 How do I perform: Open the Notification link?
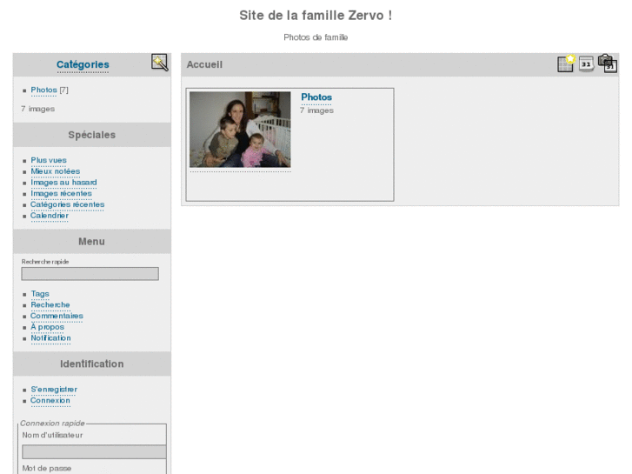[50, 338]
